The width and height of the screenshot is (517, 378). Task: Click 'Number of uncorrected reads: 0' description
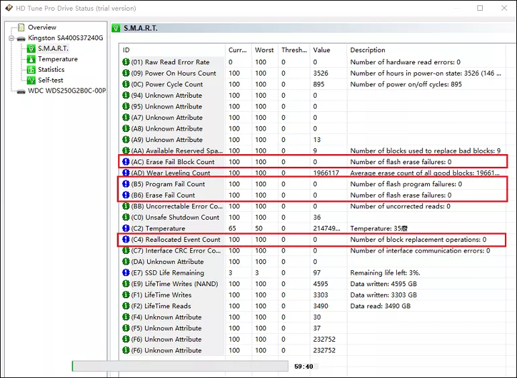tap(400, 206)
